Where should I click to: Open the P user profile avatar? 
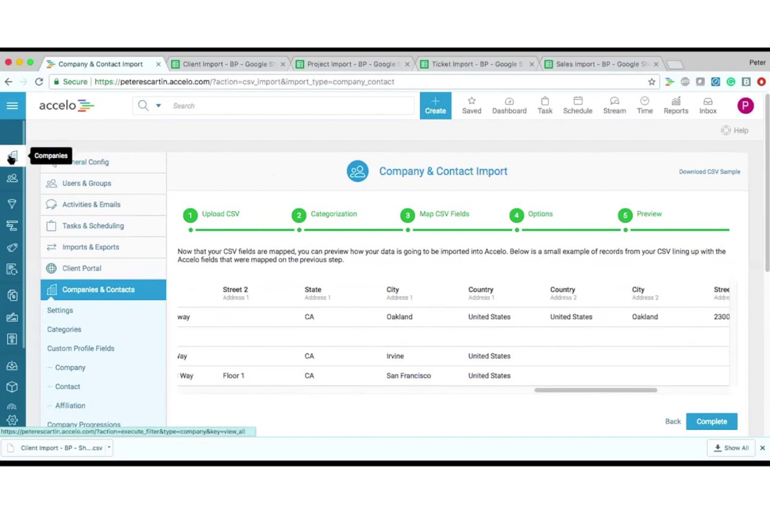(x=746, y=106)
